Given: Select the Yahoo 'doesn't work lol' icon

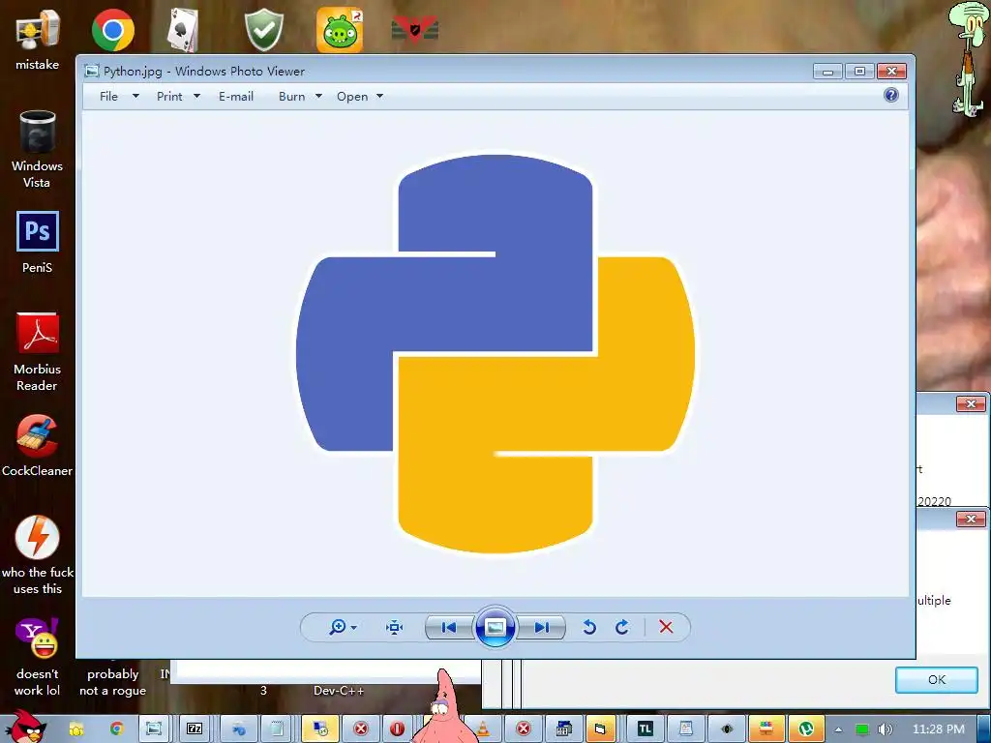Looking at the screenshot, I should 38,657.
